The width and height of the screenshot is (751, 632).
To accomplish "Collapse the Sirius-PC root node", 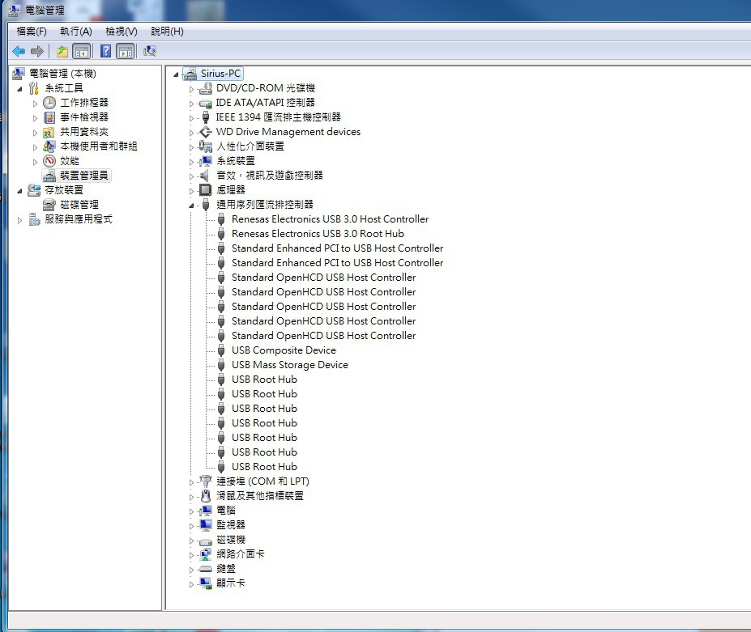I will (176, 74).
